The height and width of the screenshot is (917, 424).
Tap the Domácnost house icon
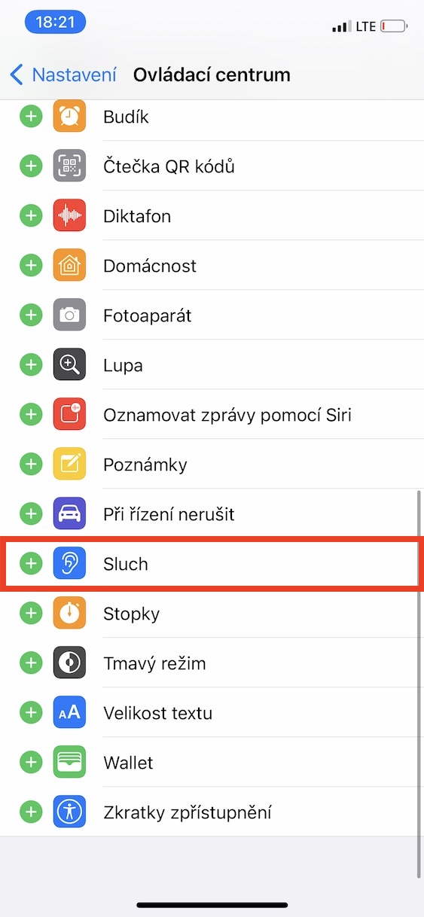(69, 266)
